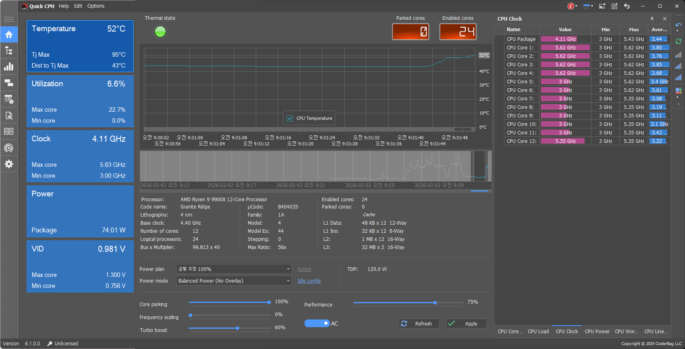Open the Idle config link

click(x=309, y=281)
